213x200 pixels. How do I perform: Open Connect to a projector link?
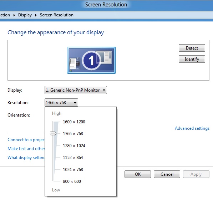coord(26,140)
